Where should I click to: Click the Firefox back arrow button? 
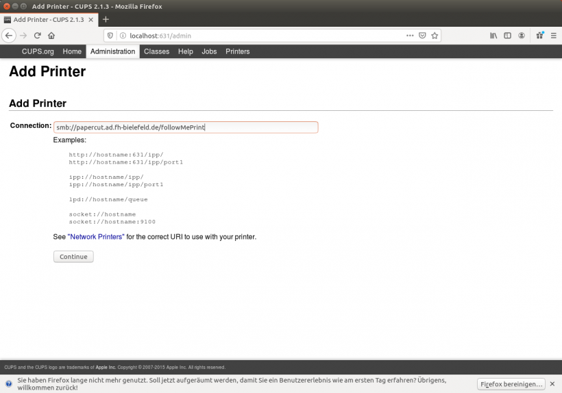[10, 36]
